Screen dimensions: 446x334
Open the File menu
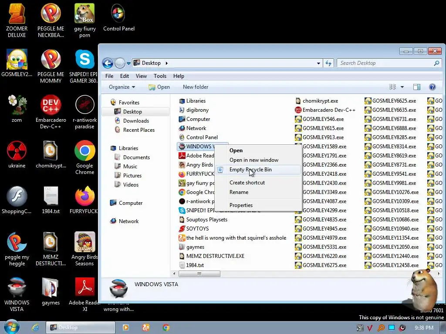coord(109,76)
